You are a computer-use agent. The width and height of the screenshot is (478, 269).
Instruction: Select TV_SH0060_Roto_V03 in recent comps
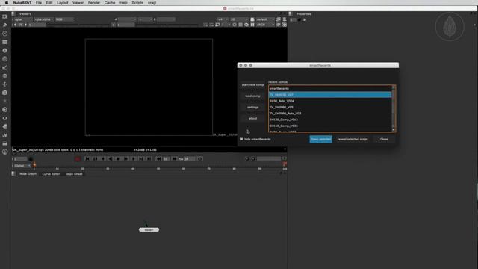coord(330,113)
